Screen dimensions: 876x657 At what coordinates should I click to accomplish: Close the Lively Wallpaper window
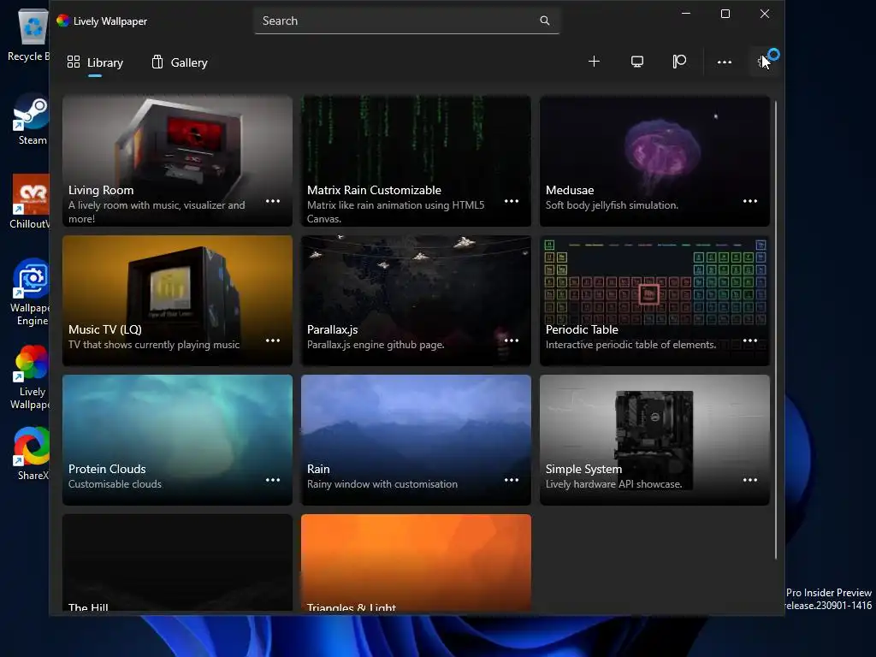[x=764, y=14]
